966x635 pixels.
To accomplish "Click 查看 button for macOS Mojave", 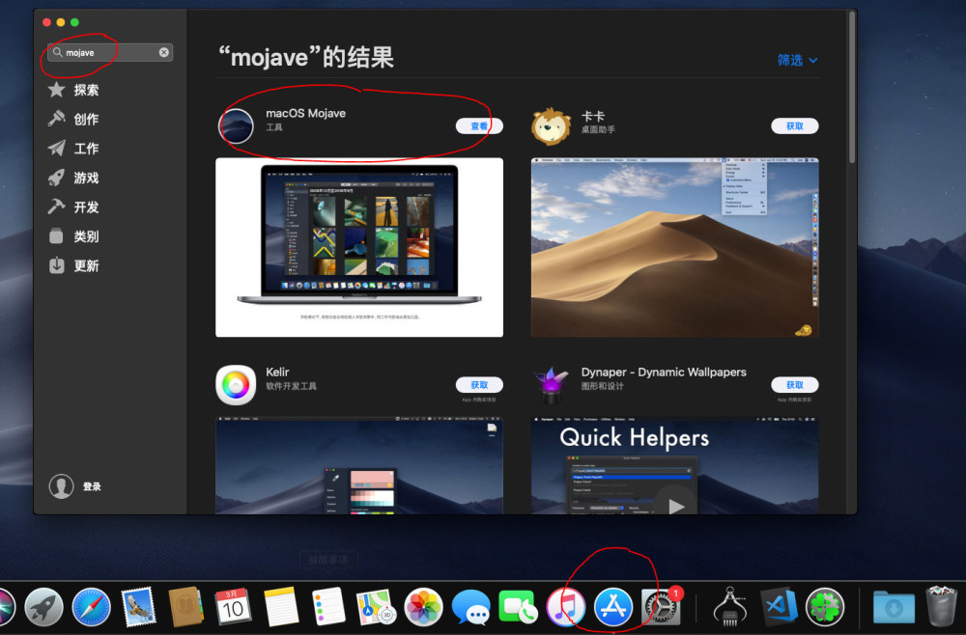I will point(479,126).
